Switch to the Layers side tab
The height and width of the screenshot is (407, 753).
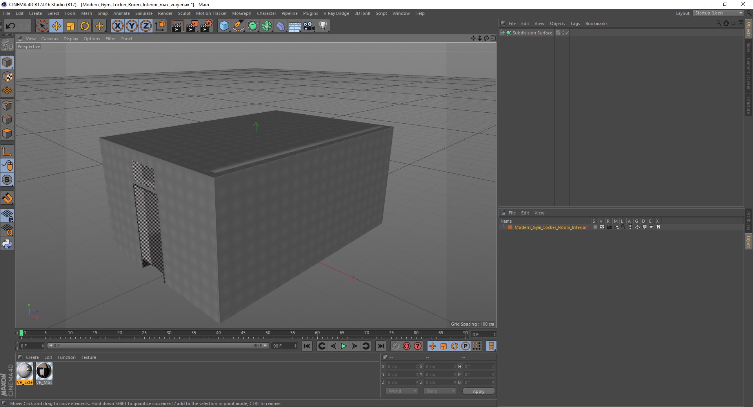tap(749, 241)
